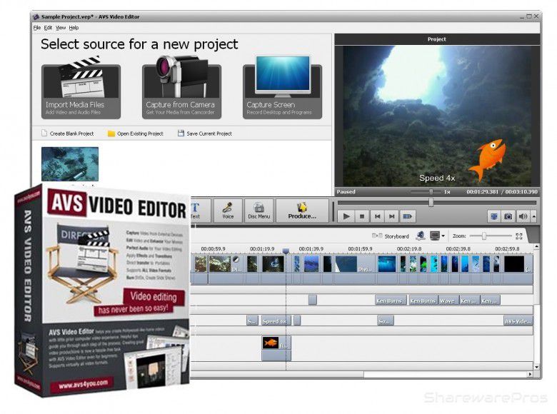
Task: Click the fit-to-screen zoom icon
Action: pyautogui.click(x=519, y=236)
